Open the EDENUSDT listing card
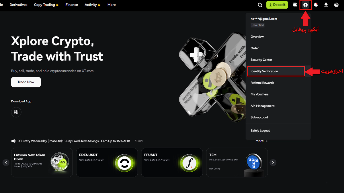Screen dimensions: 344x193 107,162
